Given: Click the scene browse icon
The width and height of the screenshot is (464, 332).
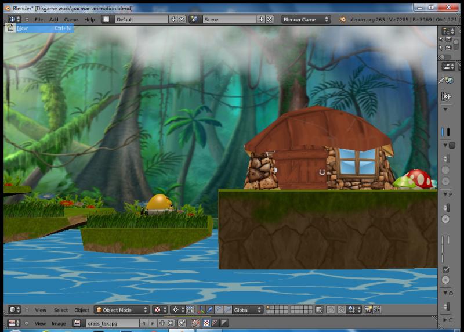Looking at the screenshot, I should (194, 19).
